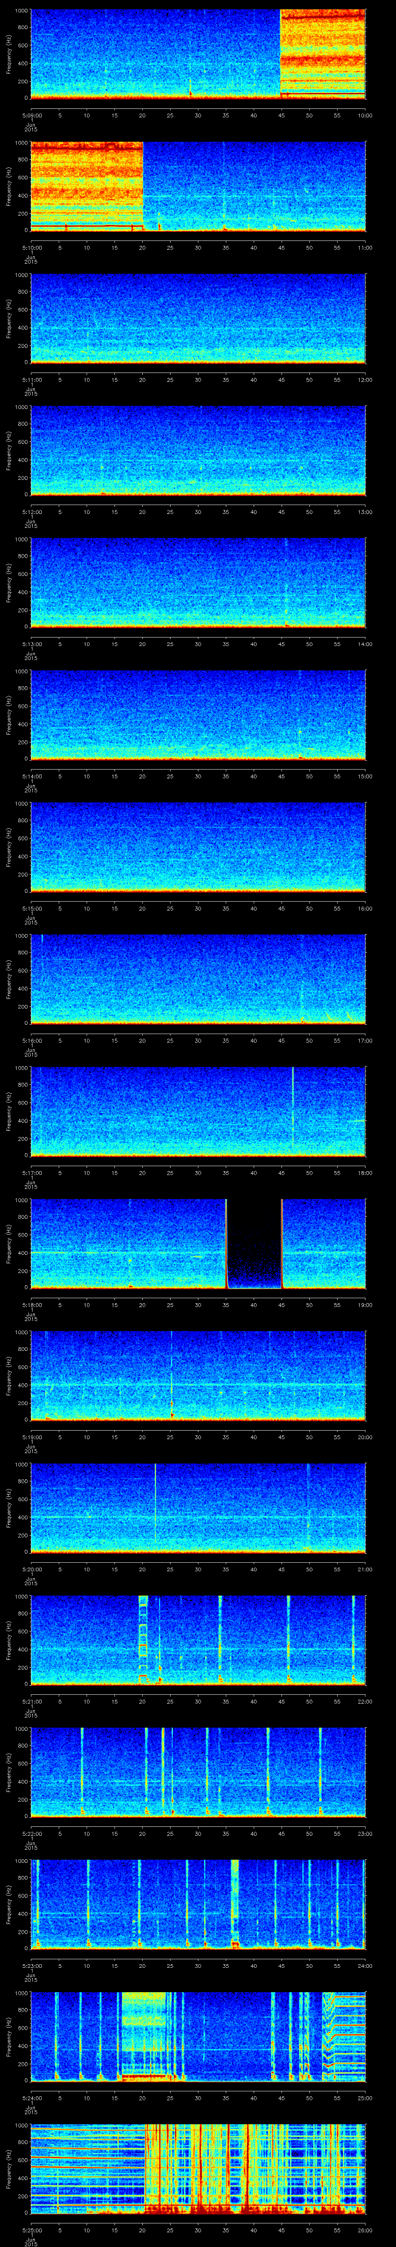Click the '5:18:00' start time label
This screenshot has width=396, height=2247.
click(31, 1305)
